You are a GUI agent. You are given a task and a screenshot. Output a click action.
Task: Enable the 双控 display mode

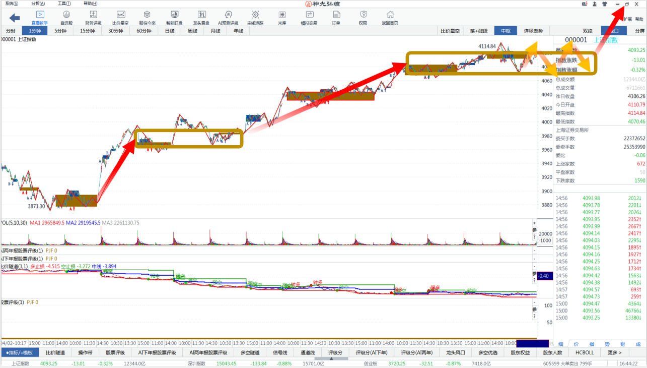588,31
